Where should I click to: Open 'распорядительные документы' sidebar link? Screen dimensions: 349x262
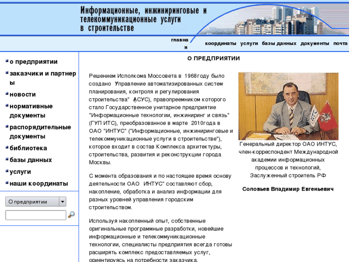click(x=40, y=132)
